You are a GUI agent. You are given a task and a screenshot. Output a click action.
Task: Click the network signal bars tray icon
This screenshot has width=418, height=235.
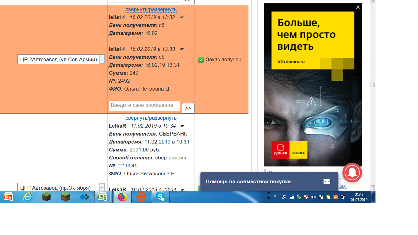[292, 197]
